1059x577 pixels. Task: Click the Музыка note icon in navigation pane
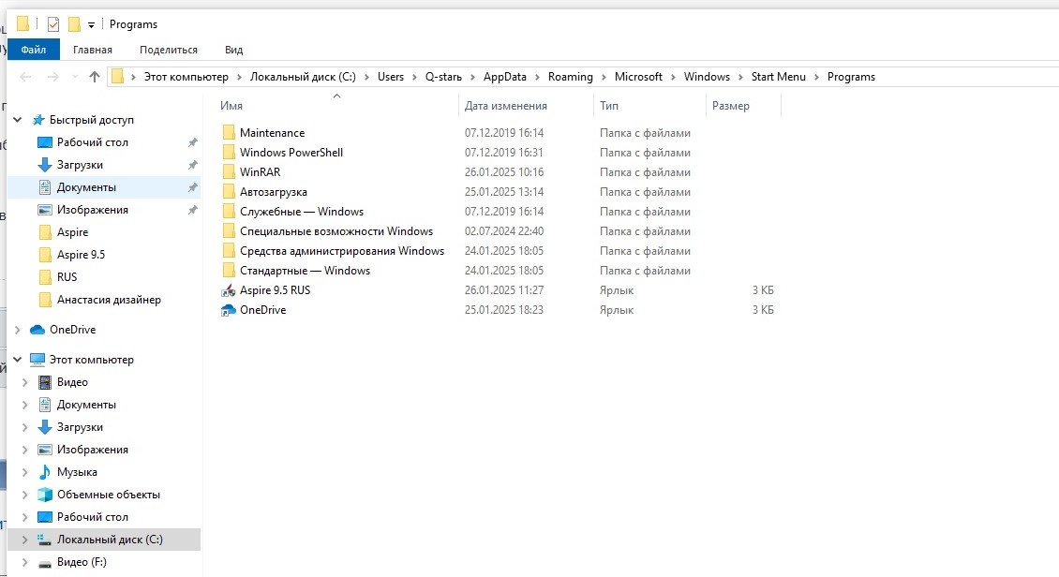pyautogui.click(x=45, y=472)
